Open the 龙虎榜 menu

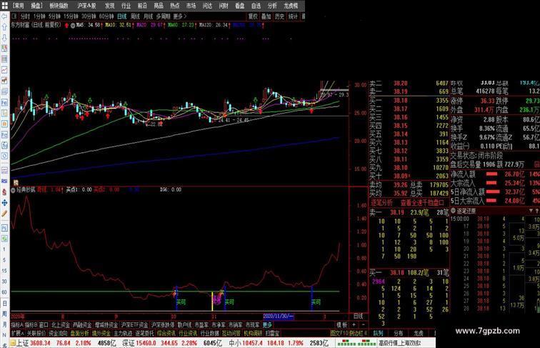(291, 6)
